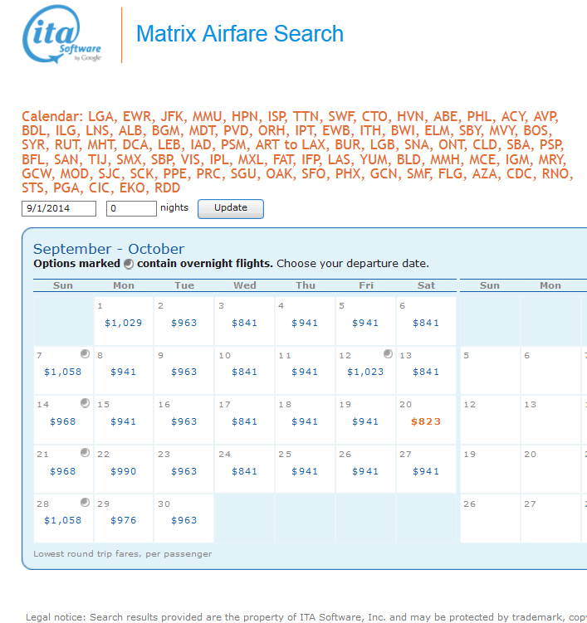Screen dimensions: 587x623
Task: Choose the $990 fare on September 22
Action: pos(124,471)
